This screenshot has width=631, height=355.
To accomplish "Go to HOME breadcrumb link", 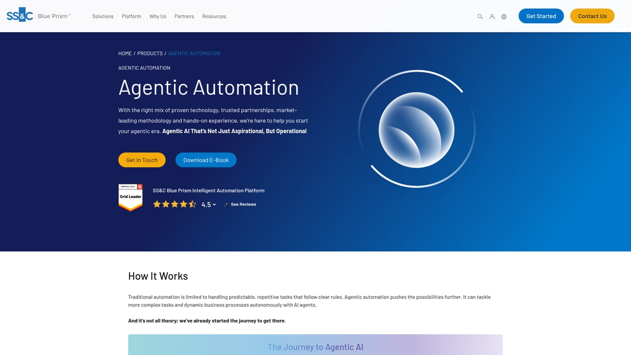I will pos(125,53).
